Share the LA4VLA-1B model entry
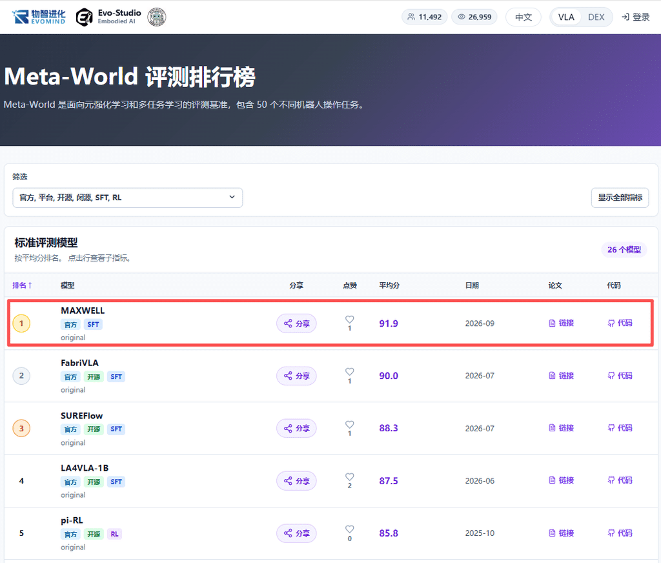The height and width of the screenshot is (563, 661). tap(296, 481)
